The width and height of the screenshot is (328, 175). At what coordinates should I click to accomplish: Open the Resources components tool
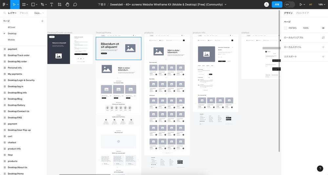[60, 4]
